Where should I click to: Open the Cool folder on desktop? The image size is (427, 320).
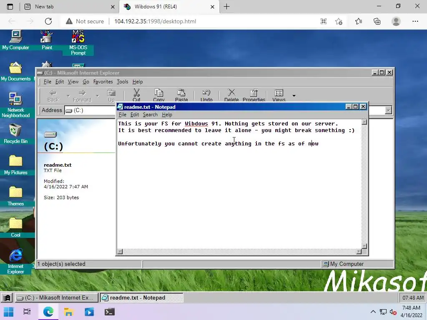coord(15,227)
